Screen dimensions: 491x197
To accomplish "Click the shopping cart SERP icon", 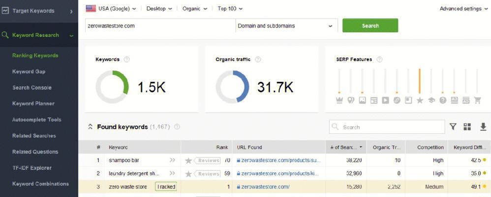I will point(477,100).
